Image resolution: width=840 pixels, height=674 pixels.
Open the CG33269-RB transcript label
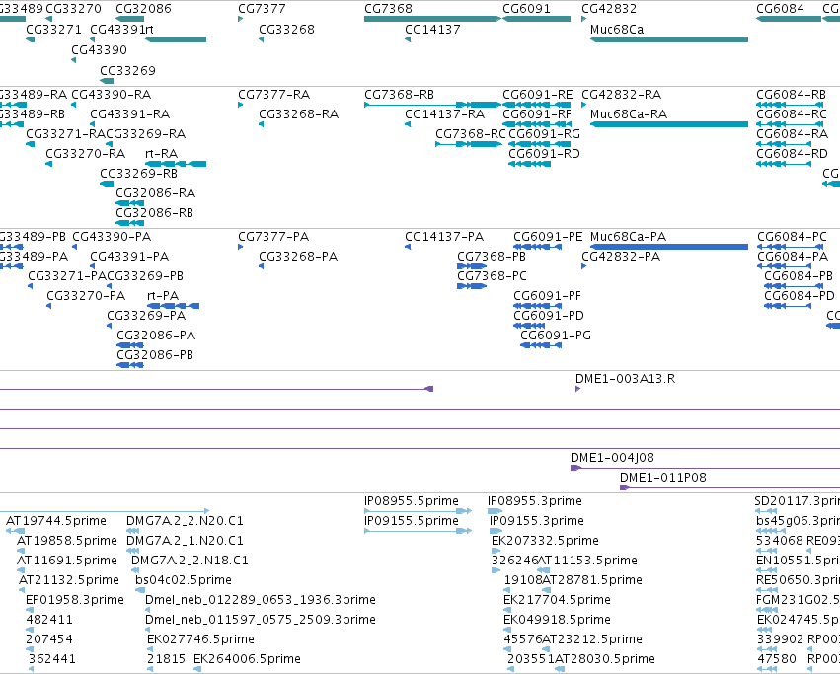[x=138, y=174]
